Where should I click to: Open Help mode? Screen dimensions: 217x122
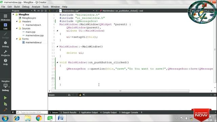click(5, 62)
